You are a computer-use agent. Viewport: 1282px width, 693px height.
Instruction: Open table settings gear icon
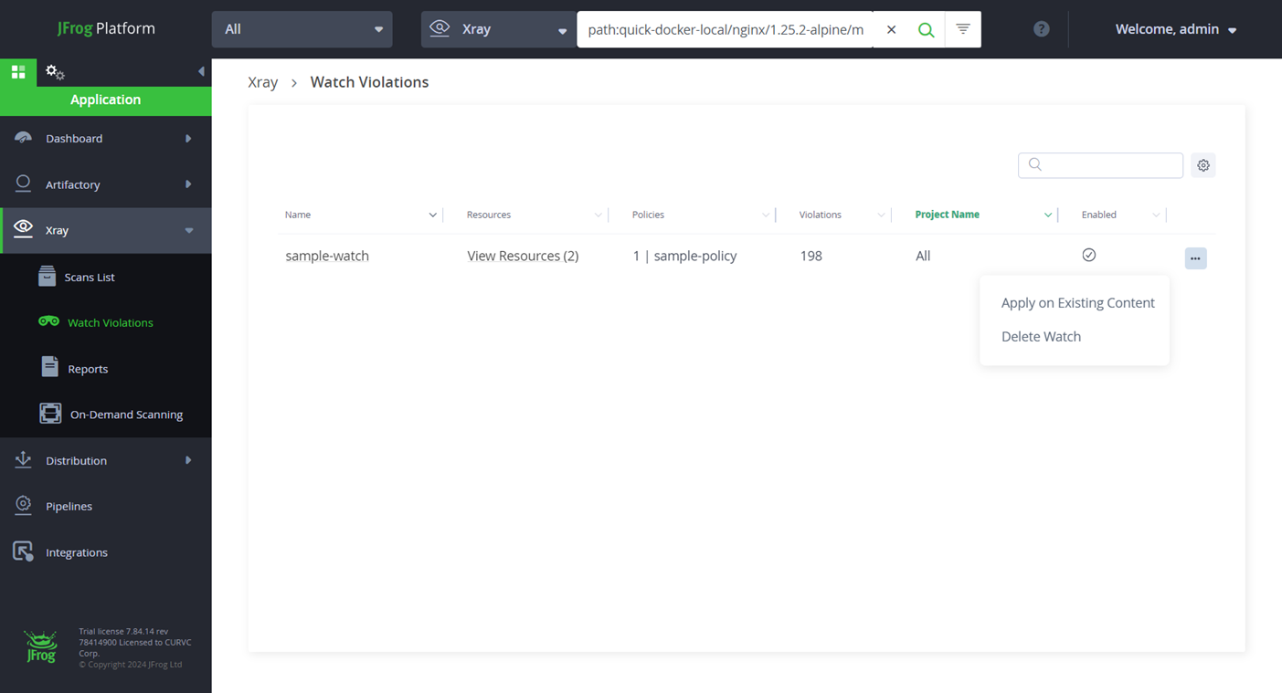click(1203, 165)
